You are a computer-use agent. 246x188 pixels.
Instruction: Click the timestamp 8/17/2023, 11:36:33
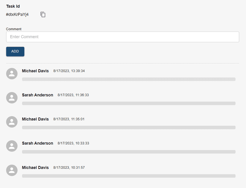click(x=73, y=95)
